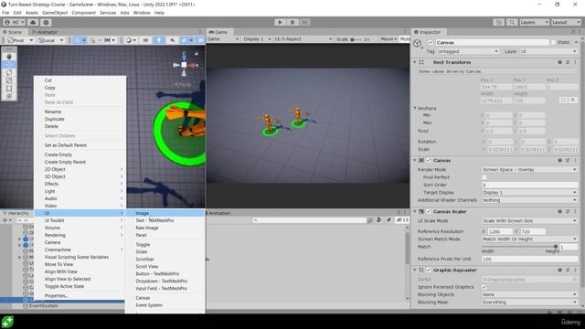Enable the Static checkbox
This screenshot has width=585, height=329.
pyautogui.click(x=553, y=43)
